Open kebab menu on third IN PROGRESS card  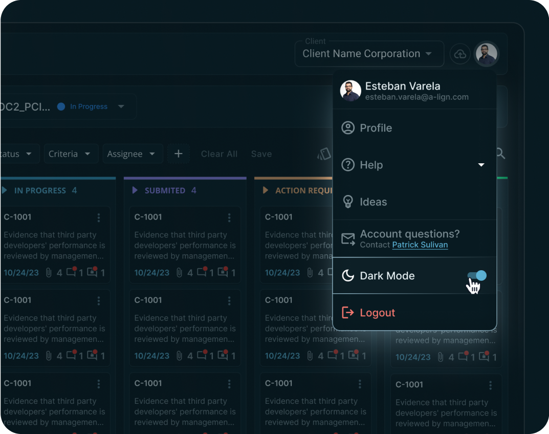(x=99, y=384)
